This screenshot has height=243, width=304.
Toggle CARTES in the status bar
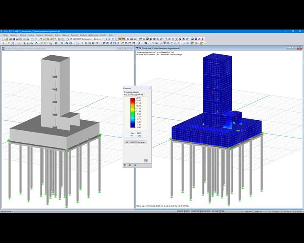pyautogui.click(x=195, y=211)
